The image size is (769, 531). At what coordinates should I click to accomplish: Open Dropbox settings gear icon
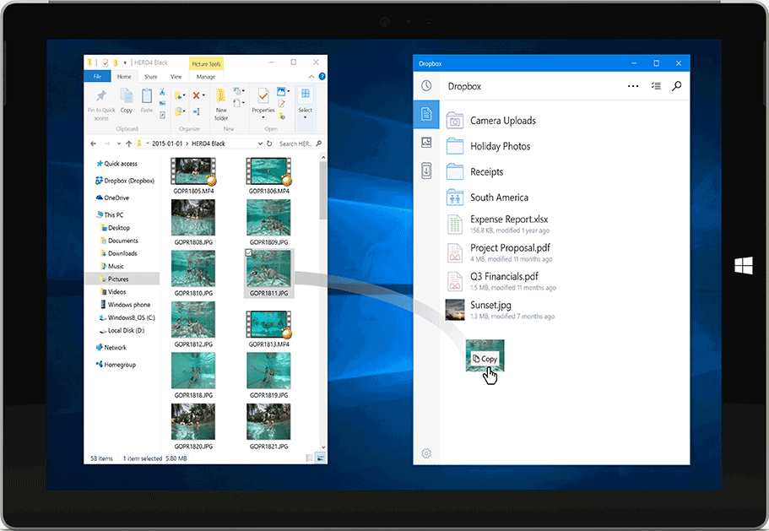pyautogui.click(x=426, y=453)
